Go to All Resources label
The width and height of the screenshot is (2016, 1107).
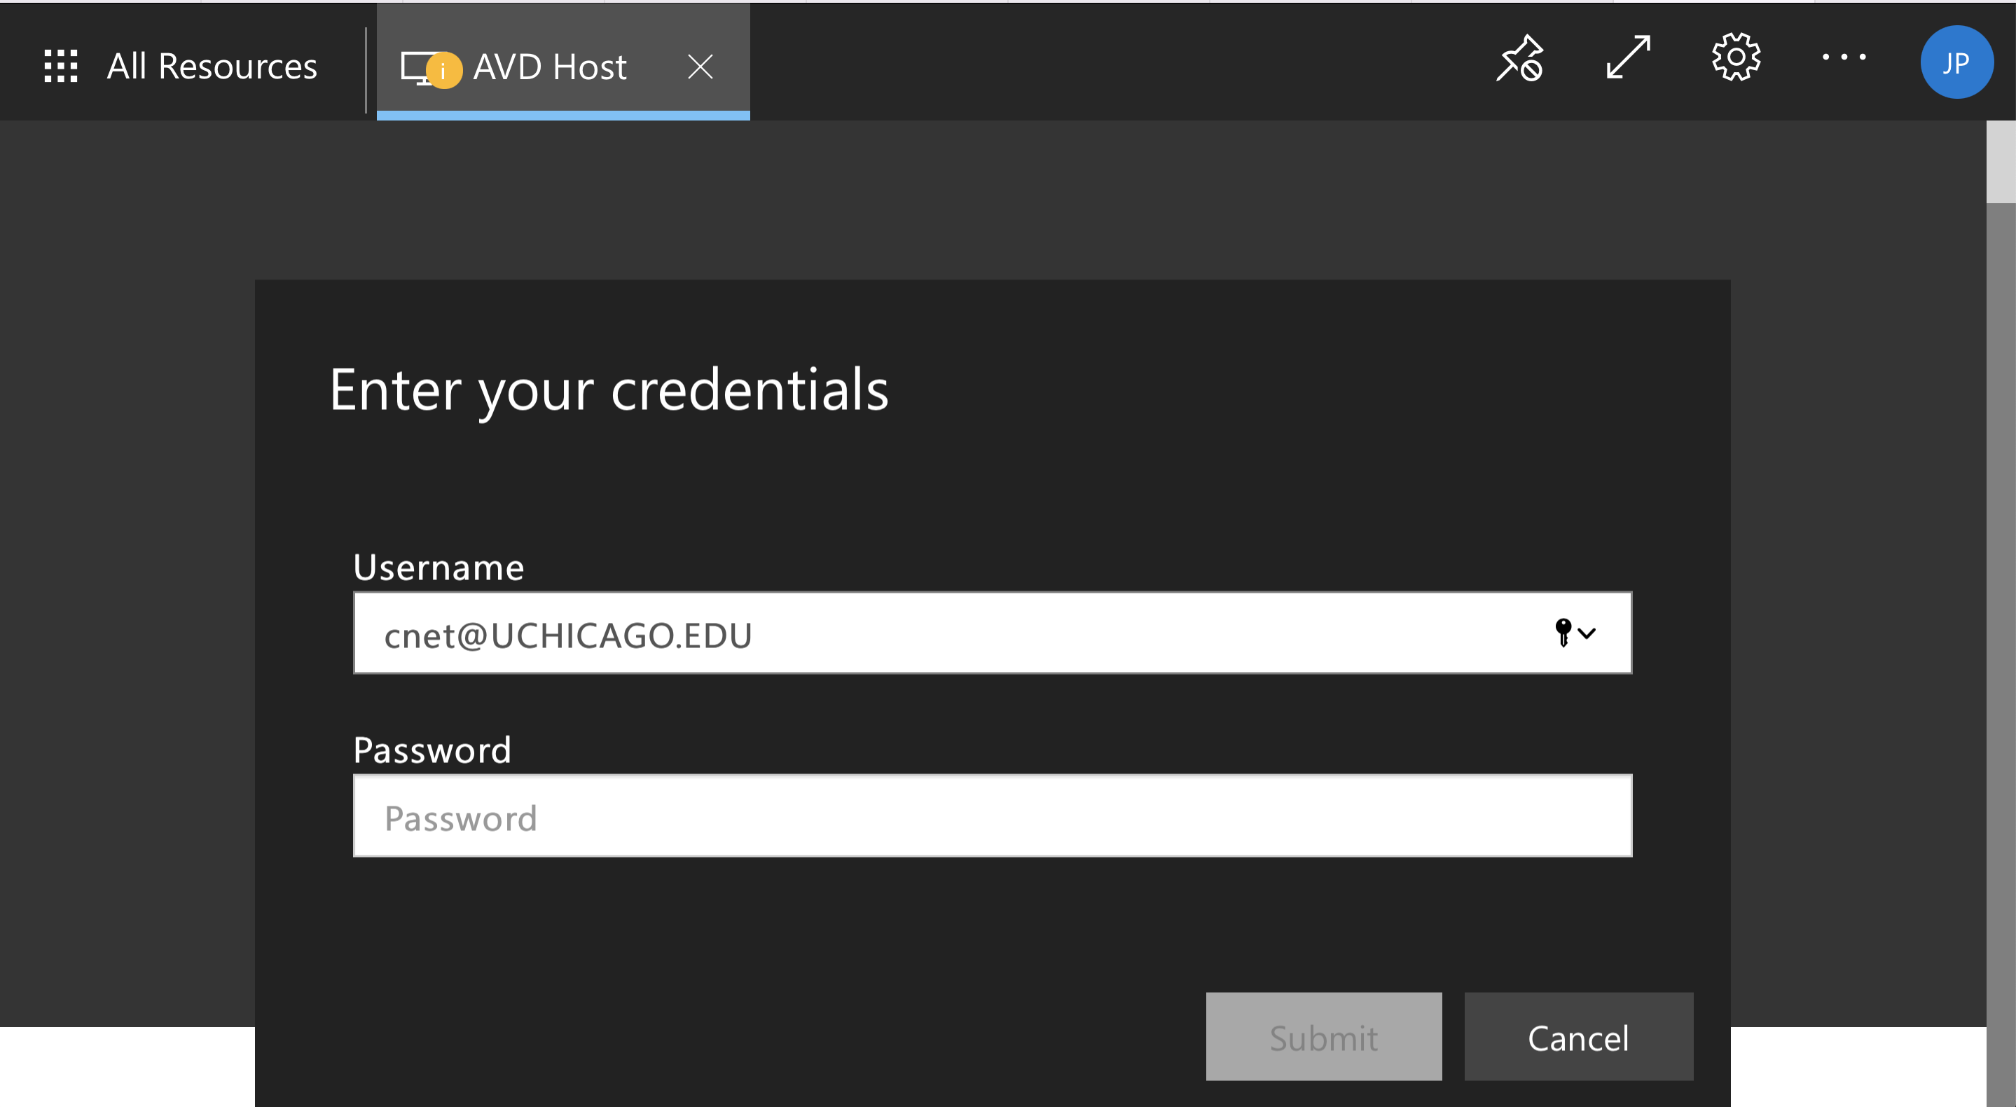click(212, 66)
